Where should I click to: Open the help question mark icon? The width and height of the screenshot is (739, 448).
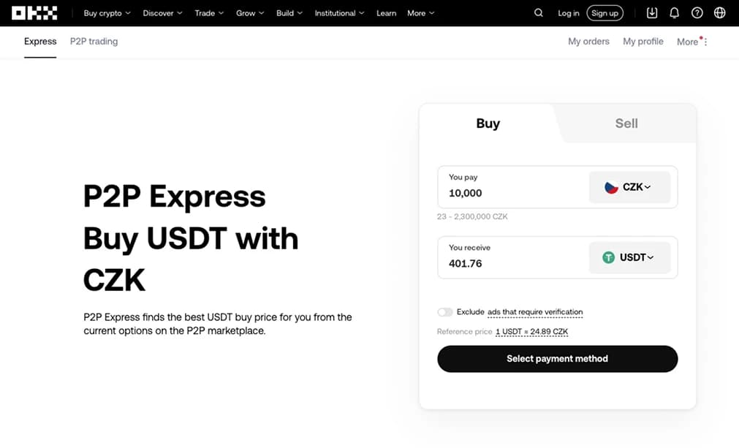(697, 13)
